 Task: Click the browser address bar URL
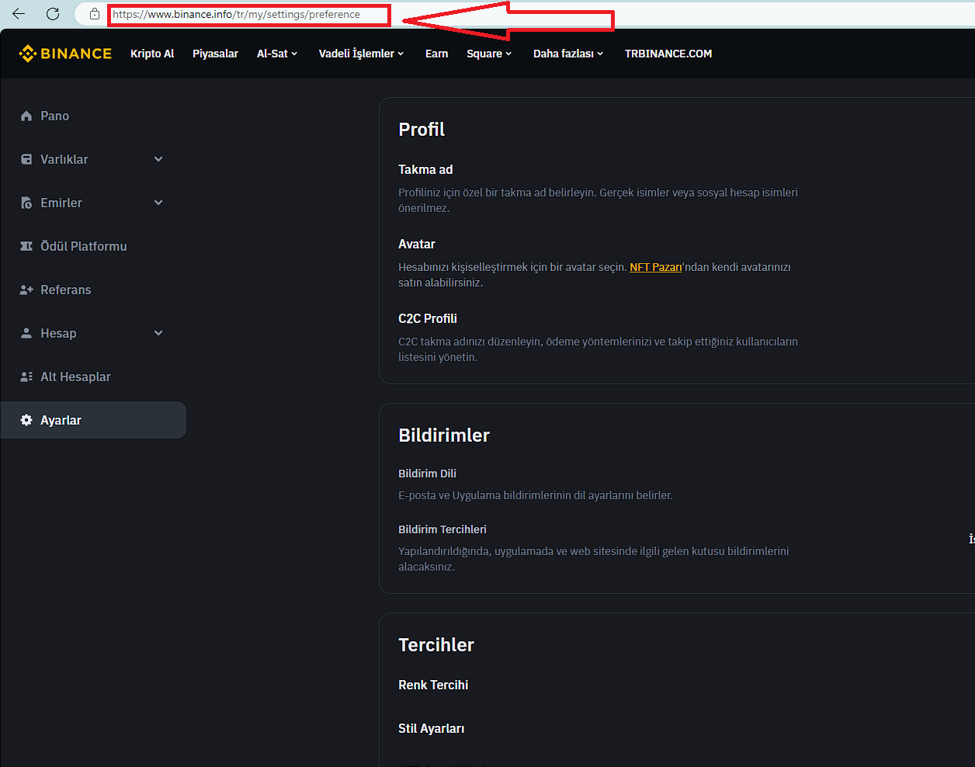coord(236,14)
